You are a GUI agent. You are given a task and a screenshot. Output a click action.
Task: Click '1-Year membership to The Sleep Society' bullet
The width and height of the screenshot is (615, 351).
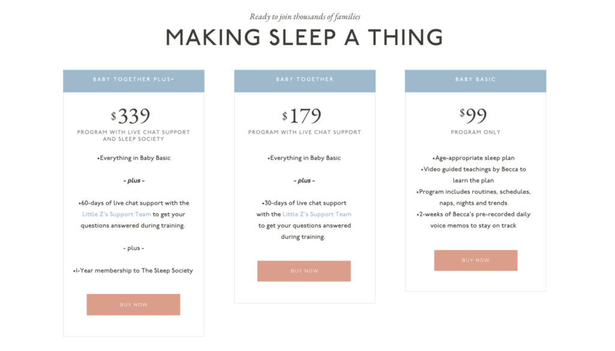[133, 270]
